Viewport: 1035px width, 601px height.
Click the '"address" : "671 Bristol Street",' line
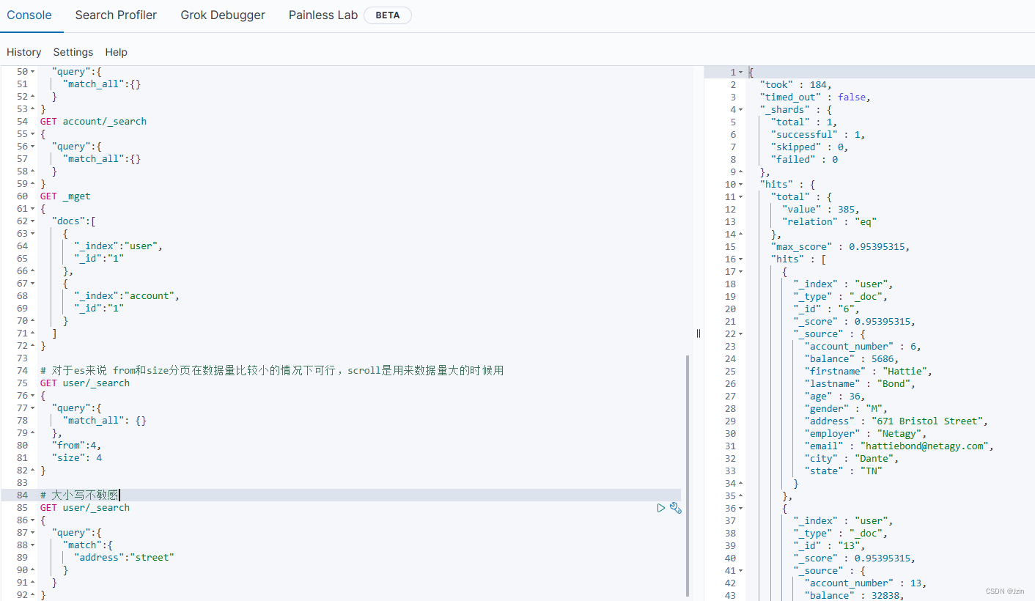tap(896, 421)
